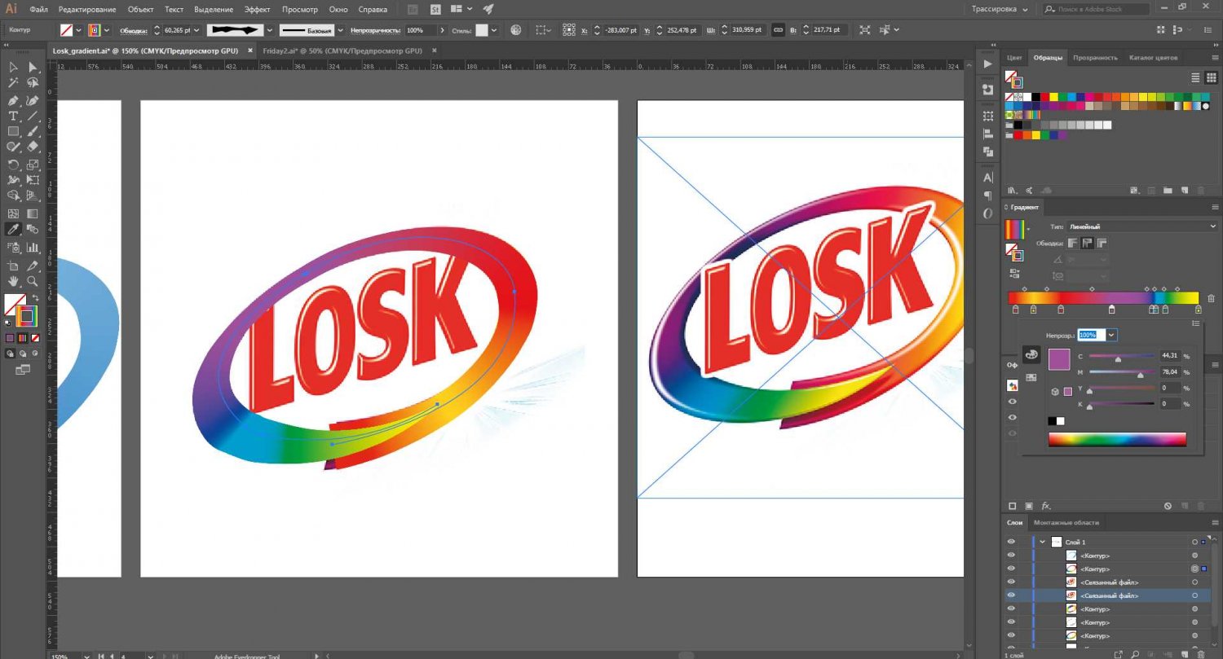Viewport: 1223px width, 659px height.
Task: Click the Непрозрачность label in control bar
Action: tap(375, 30)
